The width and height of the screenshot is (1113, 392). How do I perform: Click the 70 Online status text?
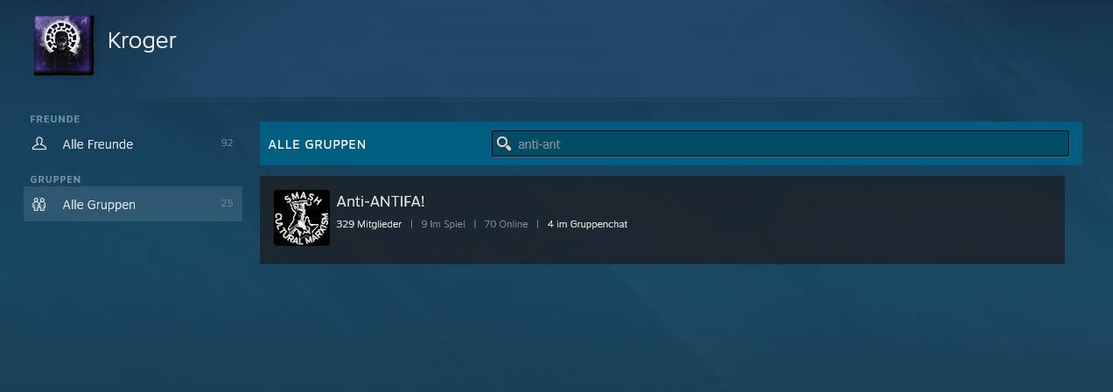506,224
